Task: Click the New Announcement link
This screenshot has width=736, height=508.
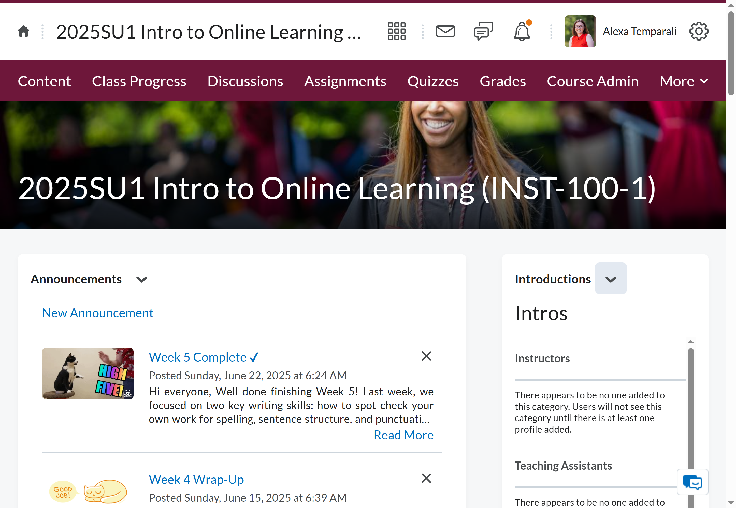Action: [97, 313]
